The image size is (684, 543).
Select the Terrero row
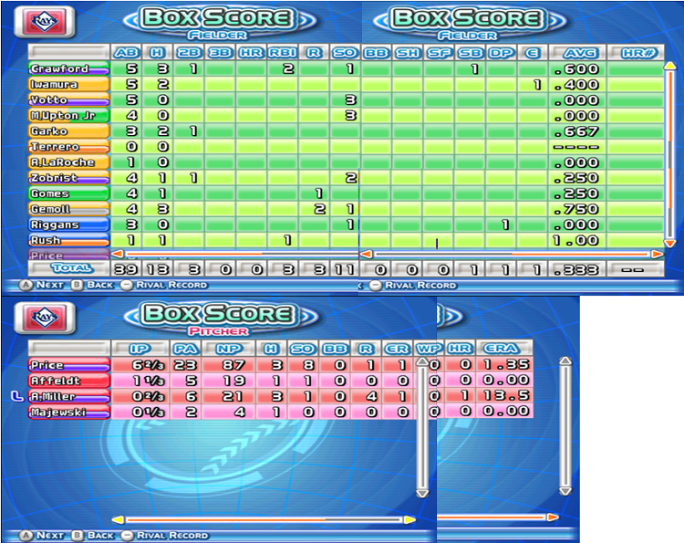point(346,146)
